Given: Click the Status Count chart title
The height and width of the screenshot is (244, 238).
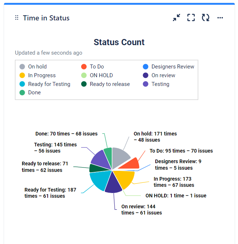Looking at the screenshot, I should pos(119,42).
